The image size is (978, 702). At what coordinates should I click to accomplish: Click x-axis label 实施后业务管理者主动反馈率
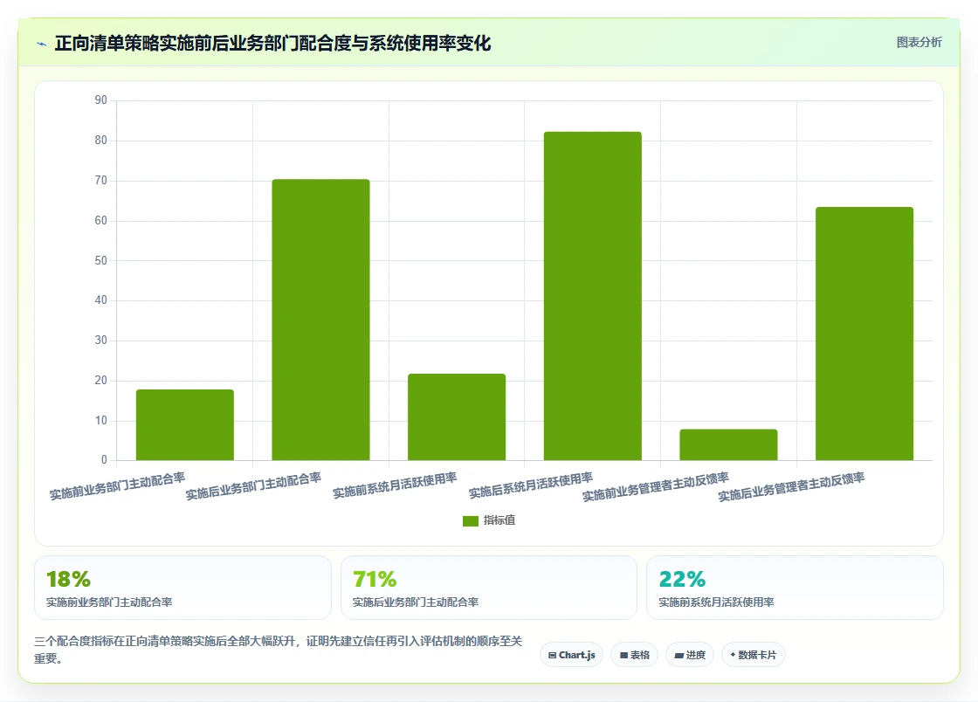pos(791,487)
